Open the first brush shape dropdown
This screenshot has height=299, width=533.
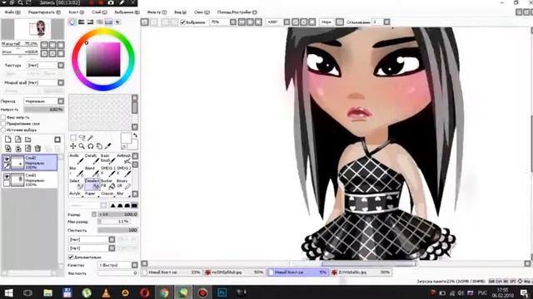pyautogui.click(x=112, y=240)
